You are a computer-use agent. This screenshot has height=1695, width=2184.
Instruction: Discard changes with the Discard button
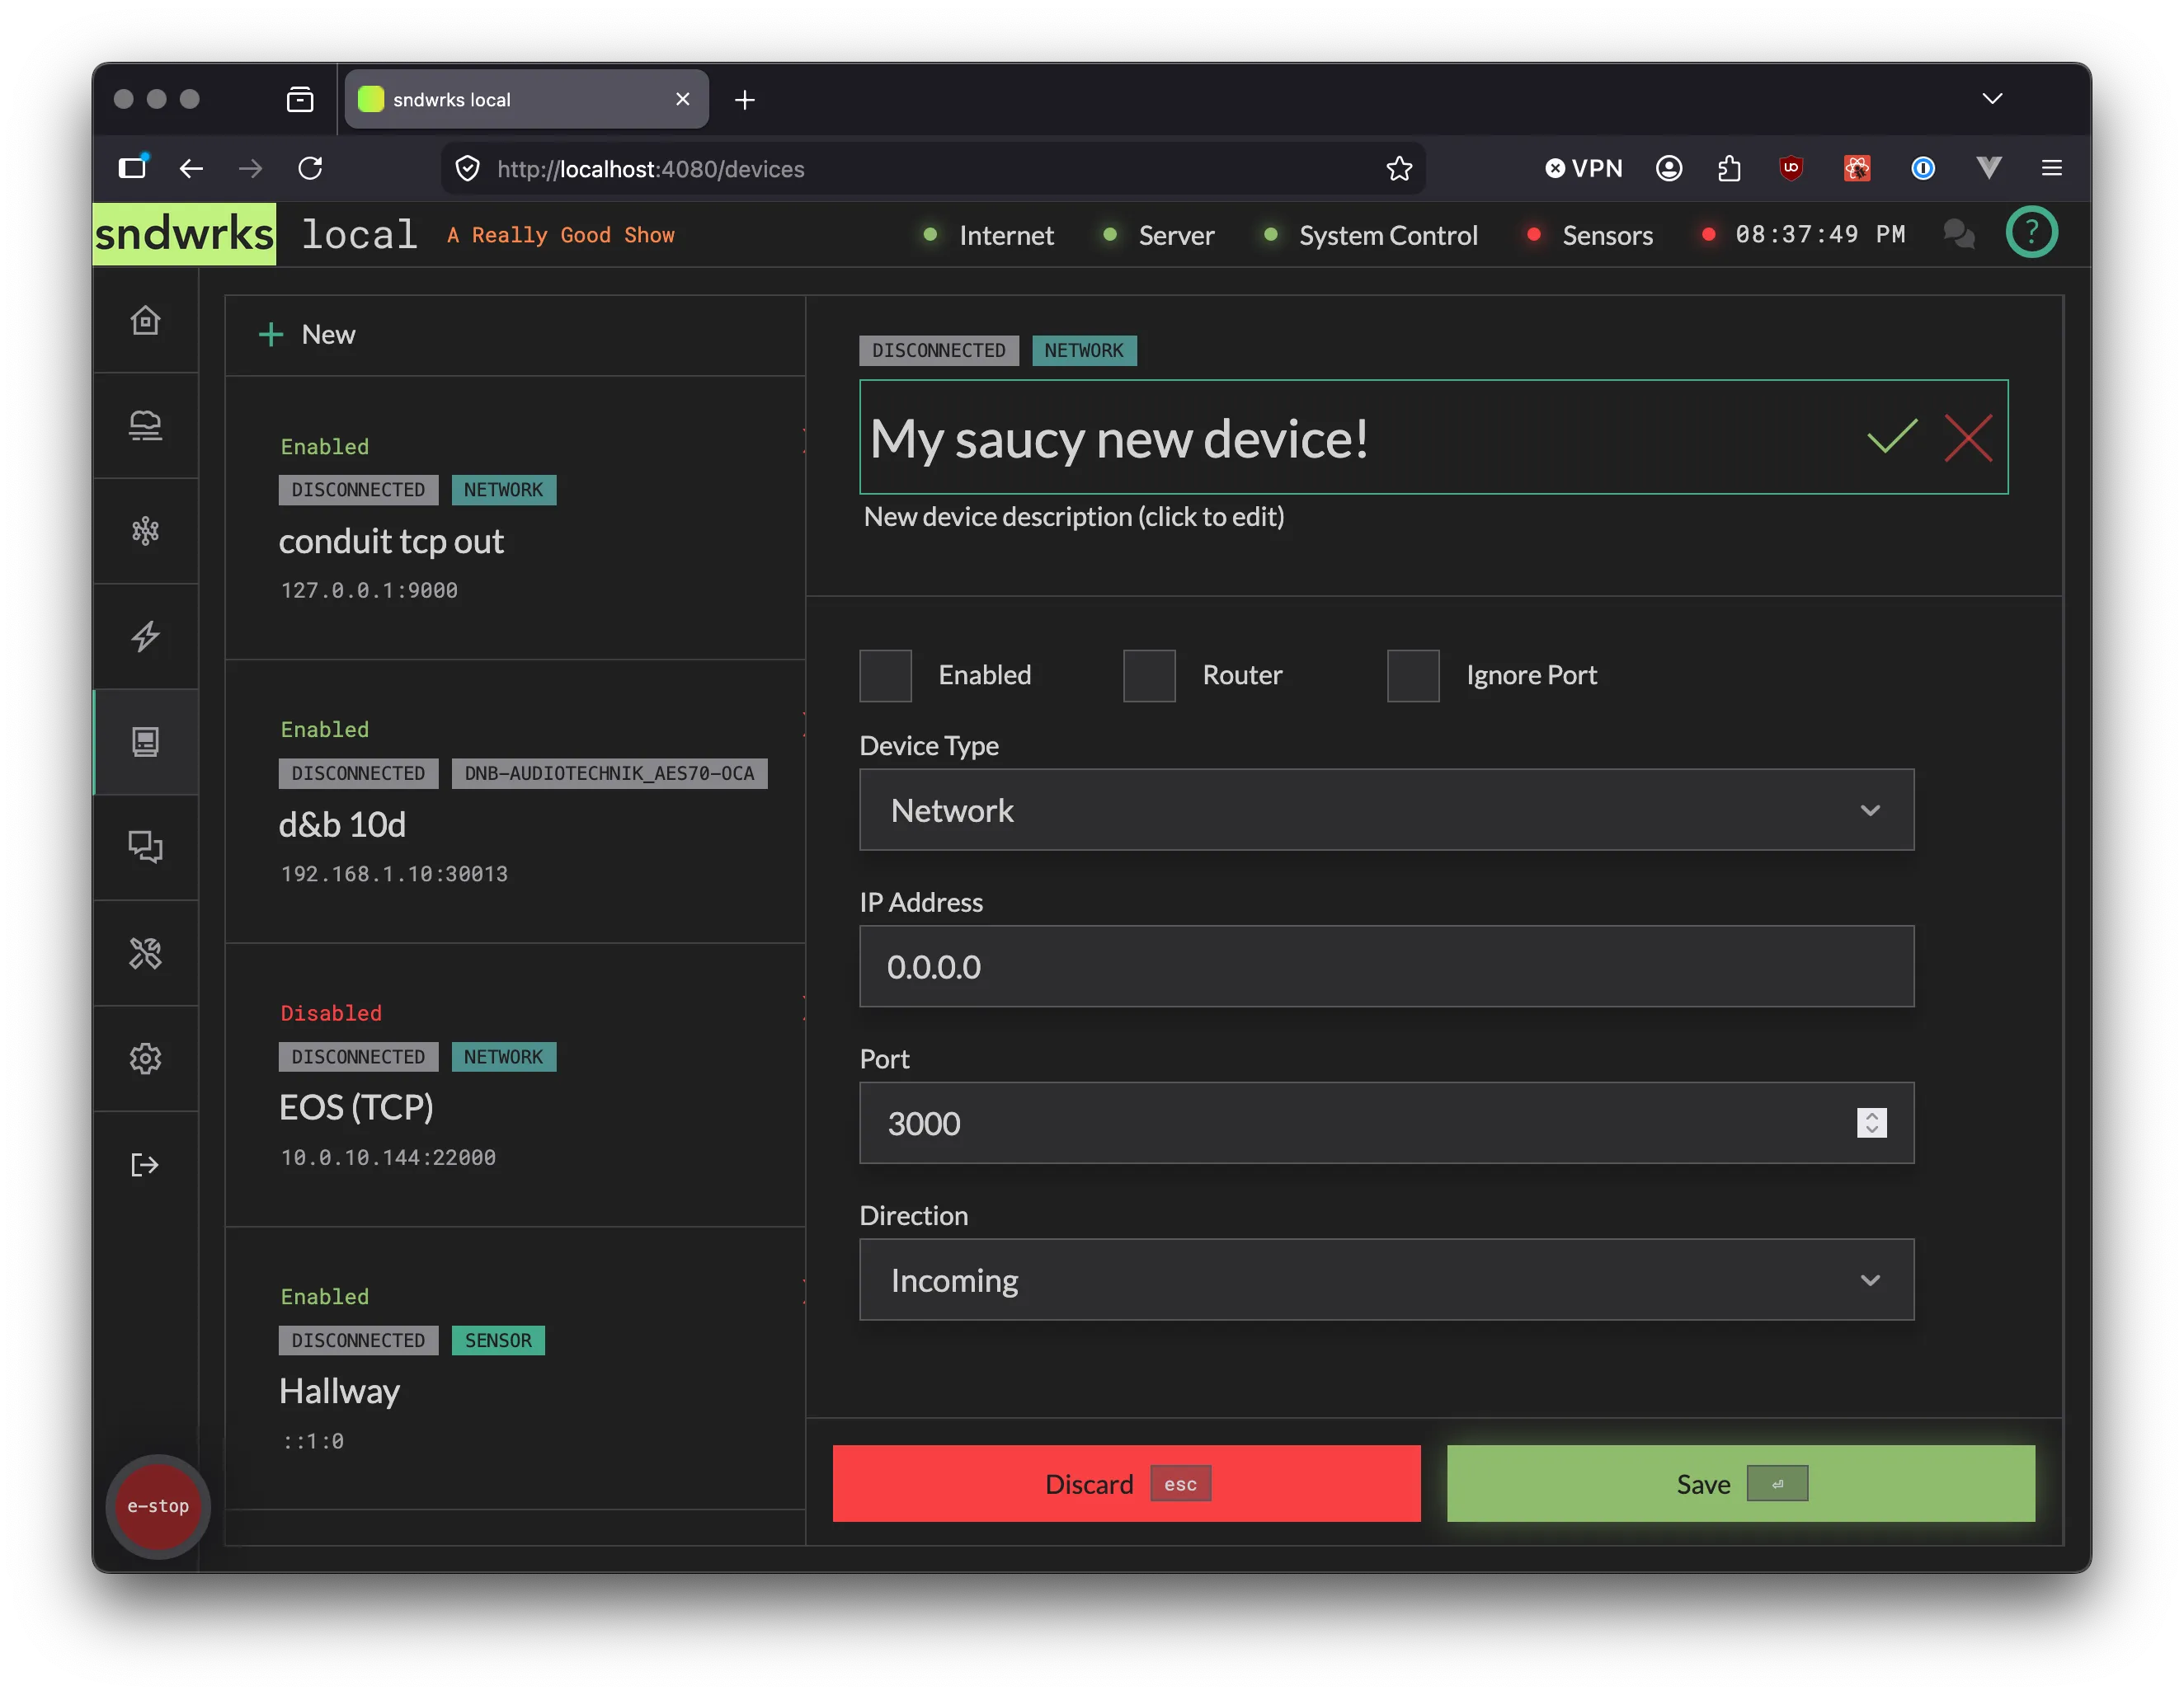[x=1126, y=1483]
